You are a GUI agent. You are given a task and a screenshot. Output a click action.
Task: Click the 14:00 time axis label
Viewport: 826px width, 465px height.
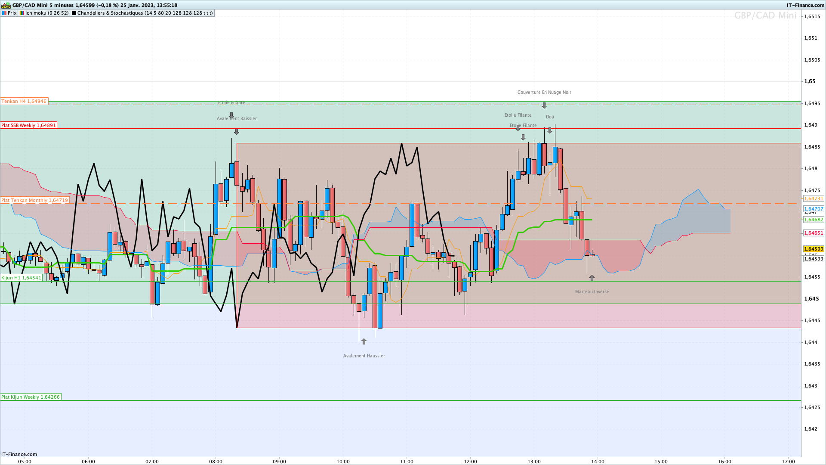pos(598,462)
